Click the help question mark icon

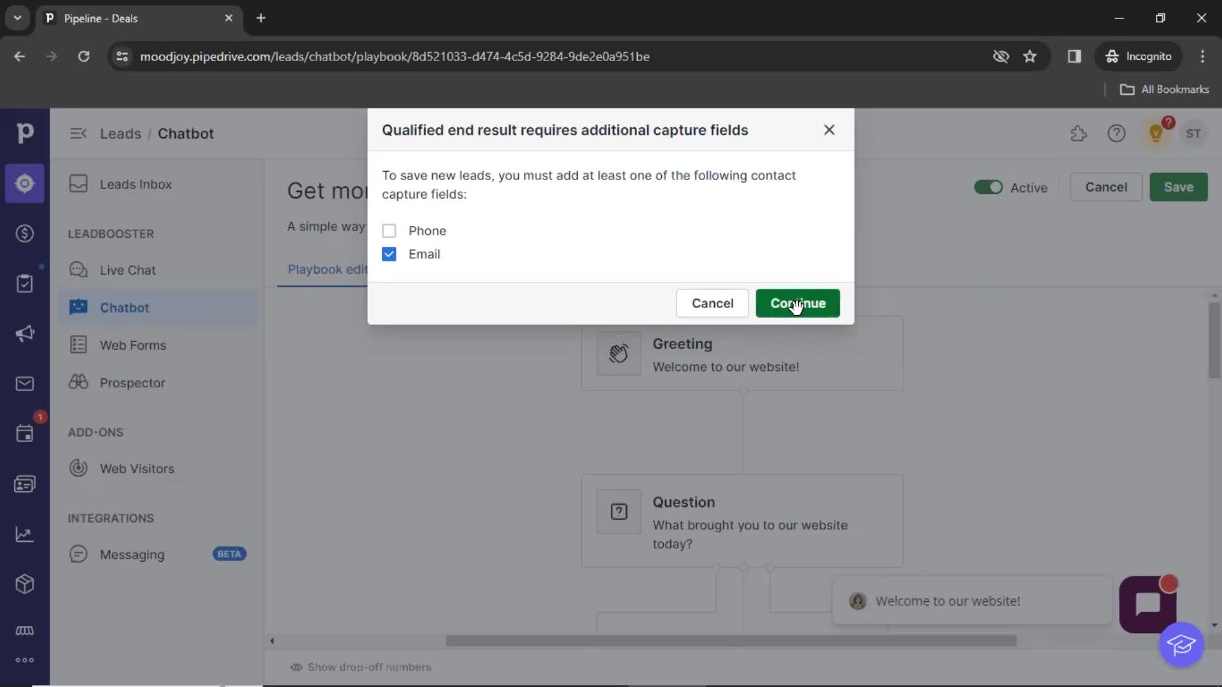[x=1116, y=134]
